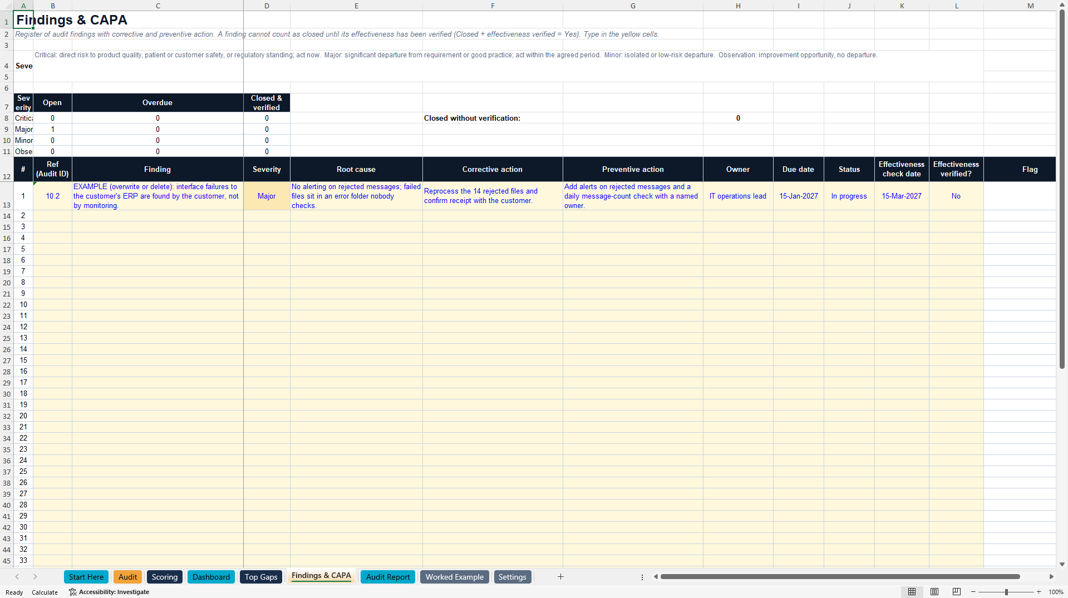Switch to Page Break Preview

click(x=957, y=592)
